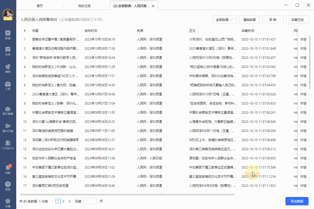Click the 清除数据 button

(249, 20)
